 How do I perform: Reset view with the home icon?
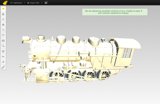tap(3, 25)
